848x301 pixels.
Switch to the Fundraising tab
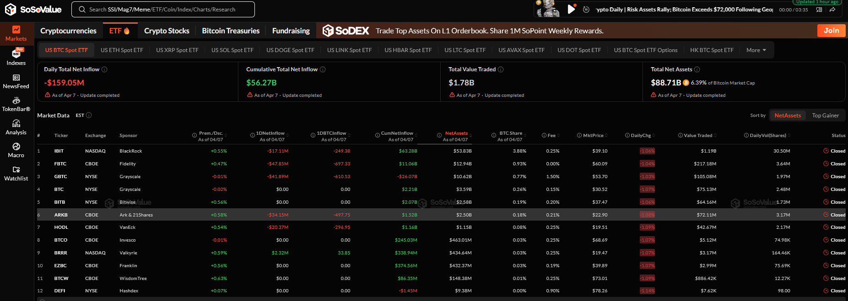click(x=291, y=31)
